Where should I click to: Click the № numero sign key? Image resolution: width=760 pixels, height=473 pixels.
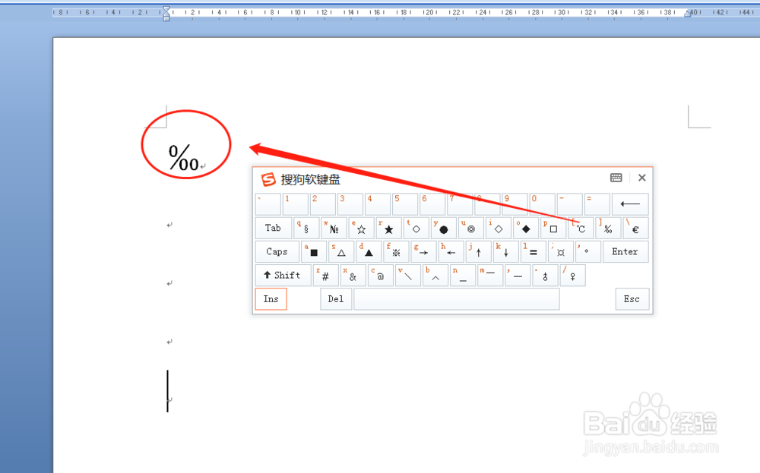(334, 228)
